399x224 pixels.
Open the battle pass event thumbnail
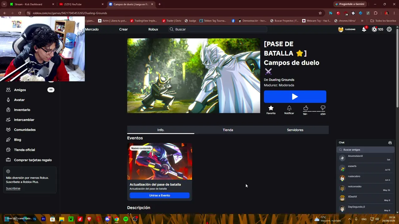[160, 161]
